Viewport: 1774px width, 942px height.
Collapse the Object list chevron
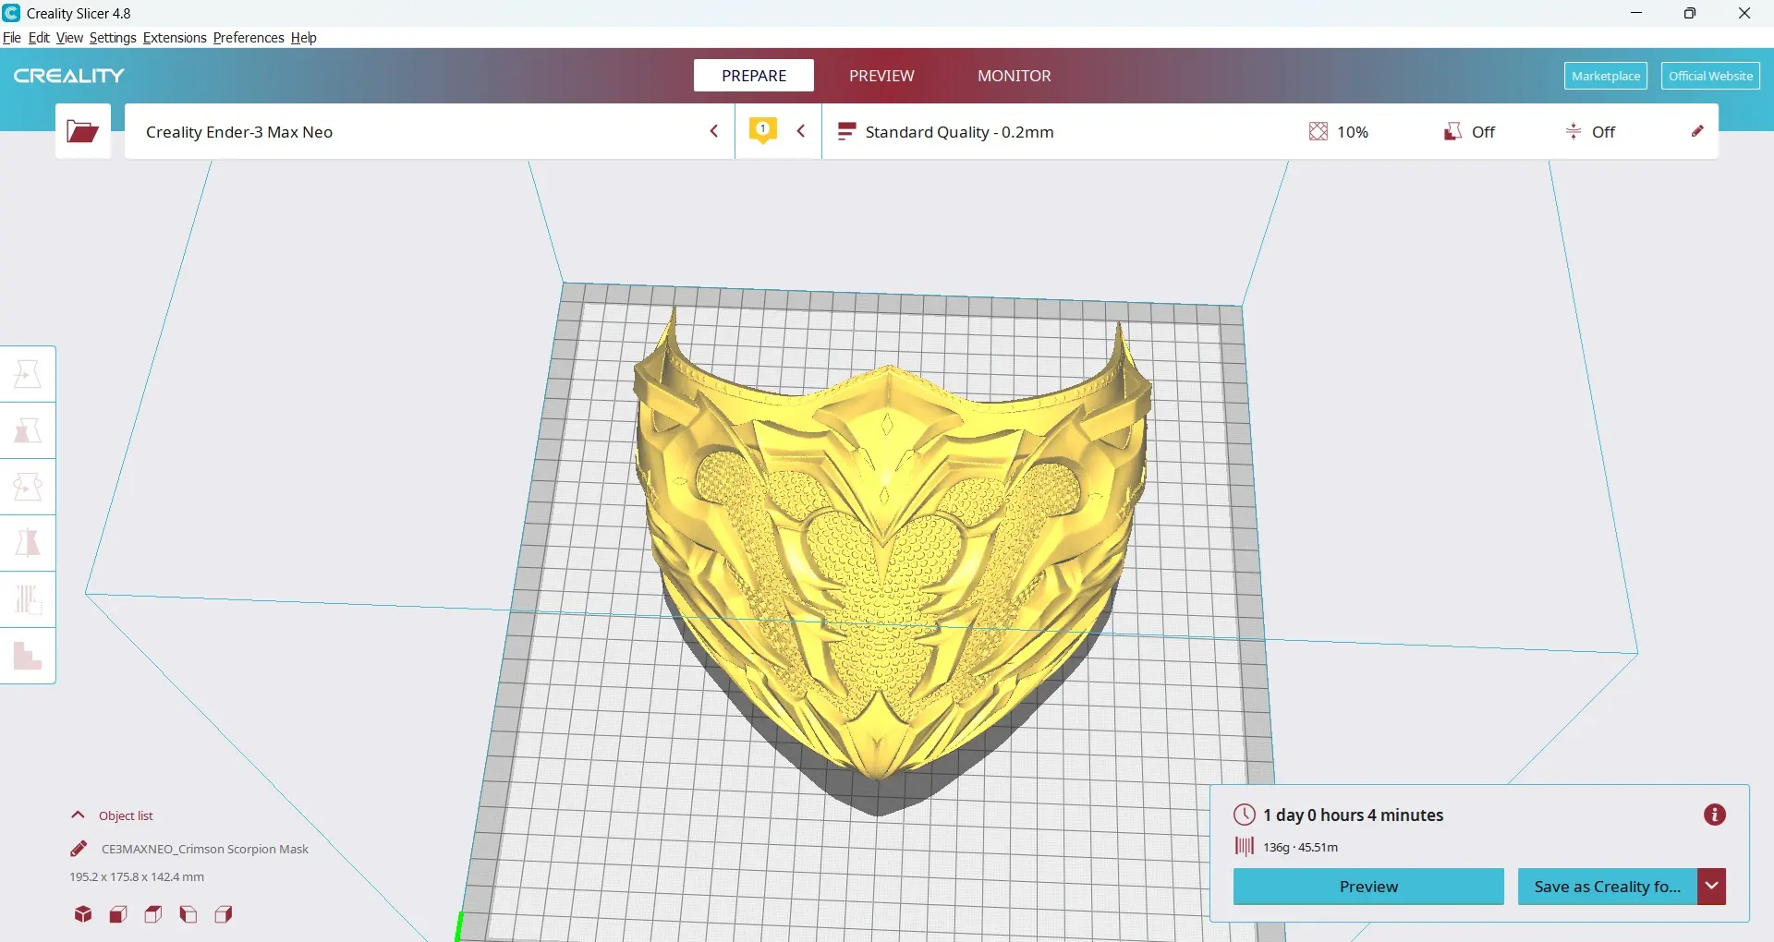[x=78, y=815]
